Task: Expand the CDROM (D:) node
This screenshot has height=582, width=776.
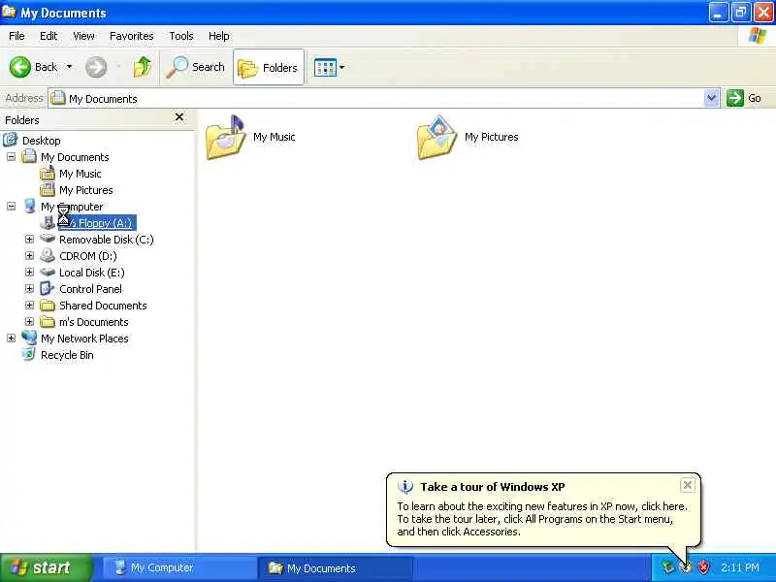Action: (x=29, y=256)
